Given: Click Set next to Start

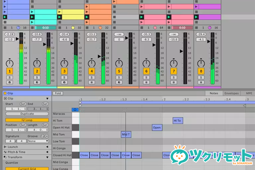Looking at the screenshot, I should tap(23, 104).
